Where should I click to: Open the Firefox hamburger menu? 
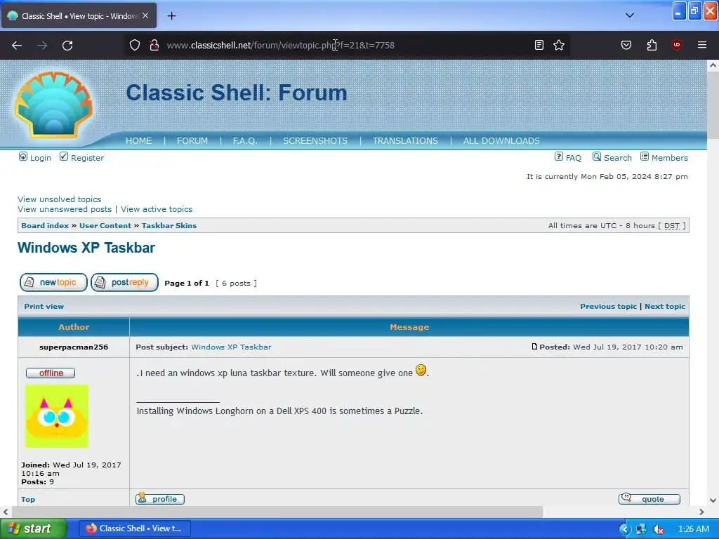(x=702, y=45)
